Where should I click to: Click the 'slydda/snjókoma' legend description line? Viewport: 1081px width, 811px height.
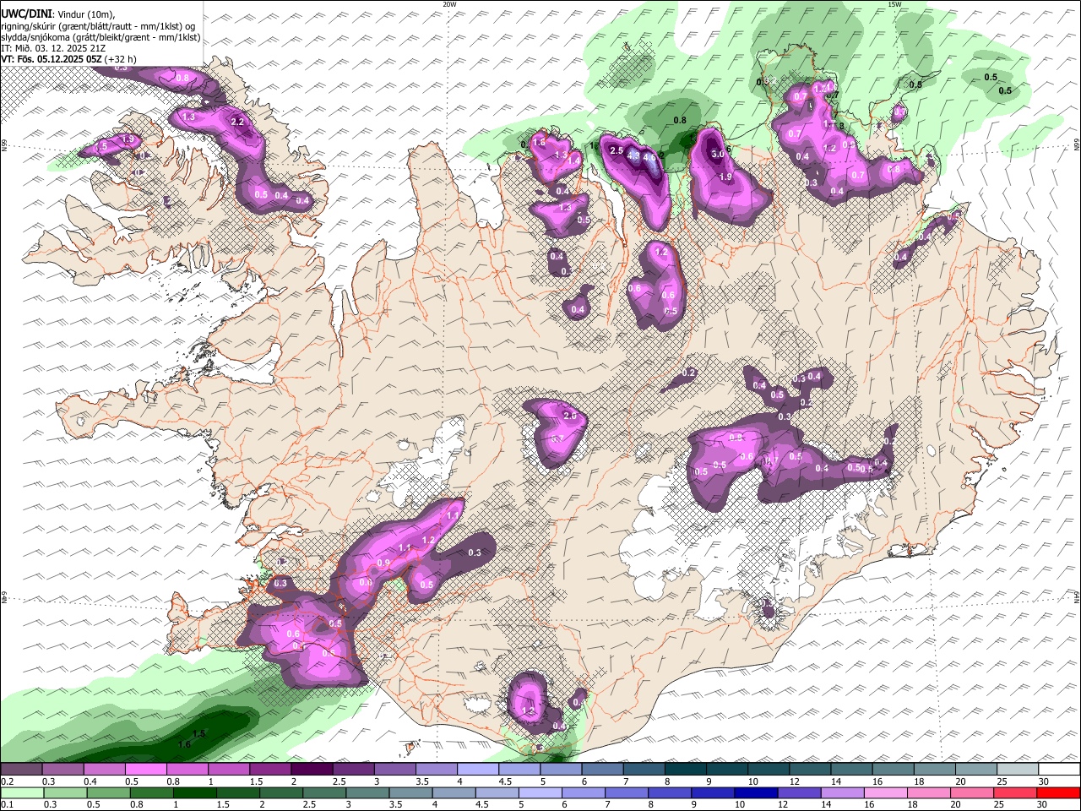point(100,37)
